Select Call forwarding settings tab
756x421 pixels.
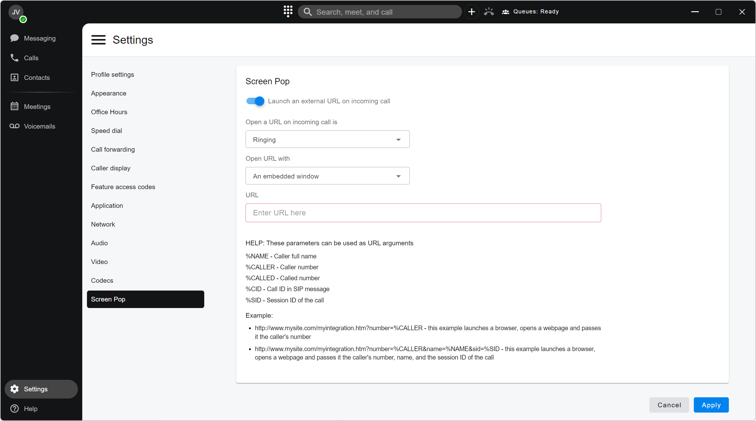pos(113,149)
